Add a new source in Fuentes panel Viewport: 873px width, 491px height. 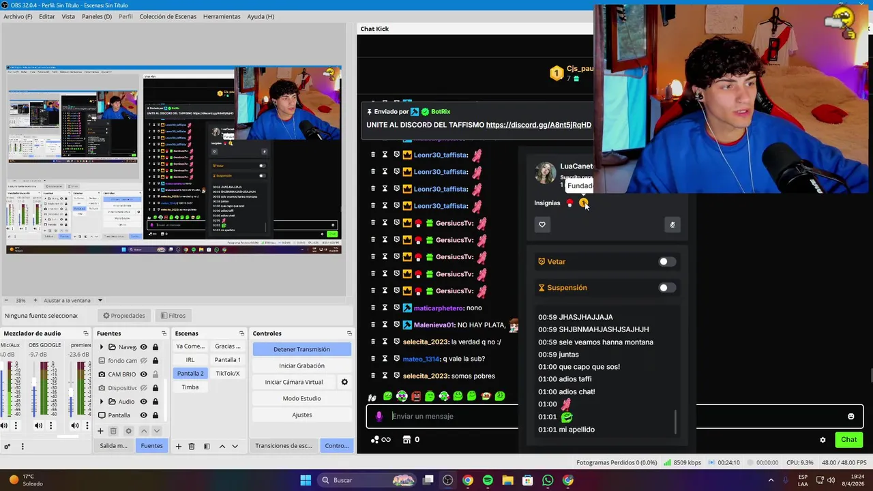pyautogui.click(x=100, y=431)
